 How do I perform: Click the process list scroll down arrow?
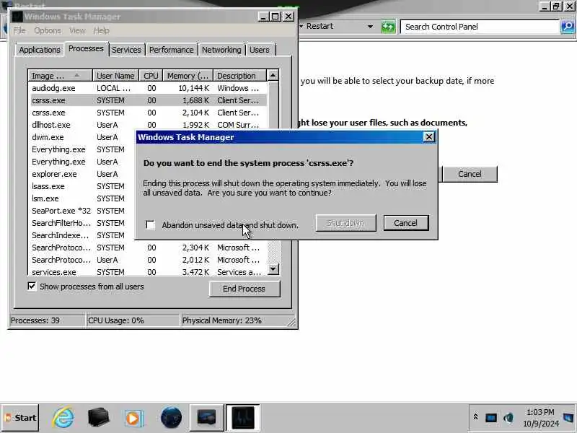[273, 269]
